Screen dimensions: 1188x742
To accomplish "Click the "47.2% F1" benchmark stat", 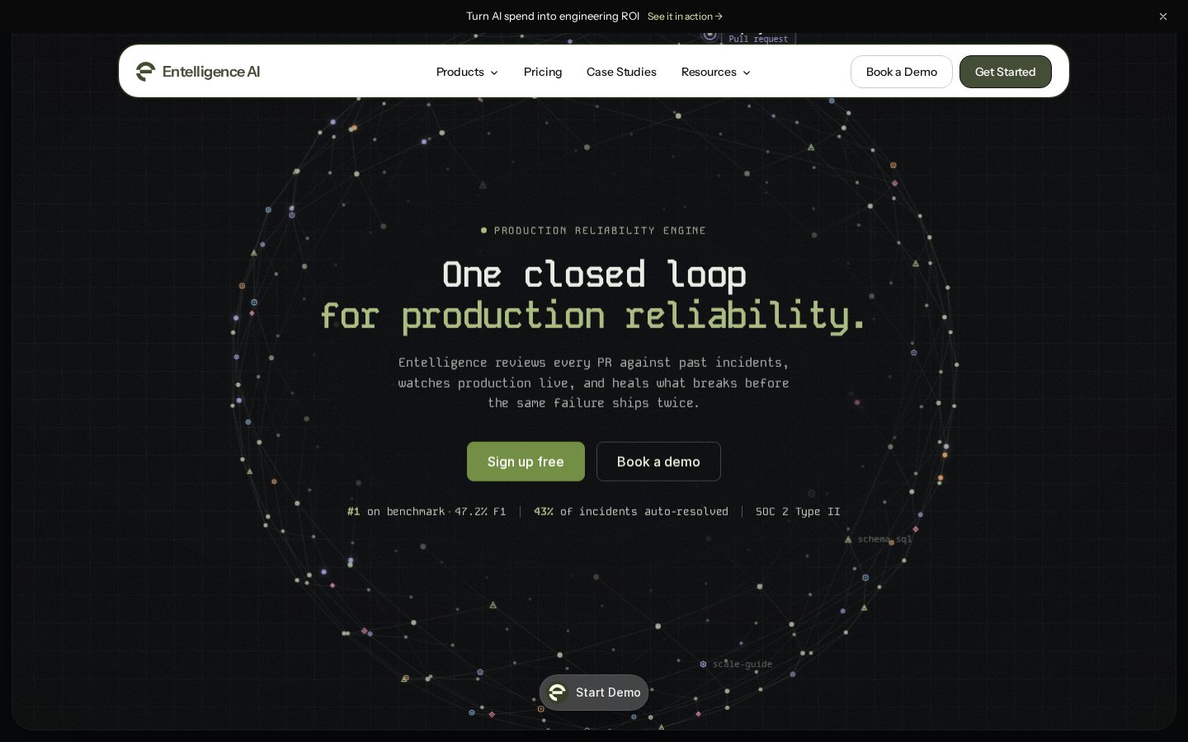I will [480, 512].
